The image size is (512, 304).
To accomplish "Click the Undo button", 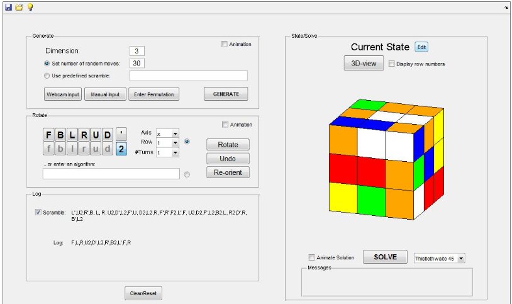I will coord(228,159).
